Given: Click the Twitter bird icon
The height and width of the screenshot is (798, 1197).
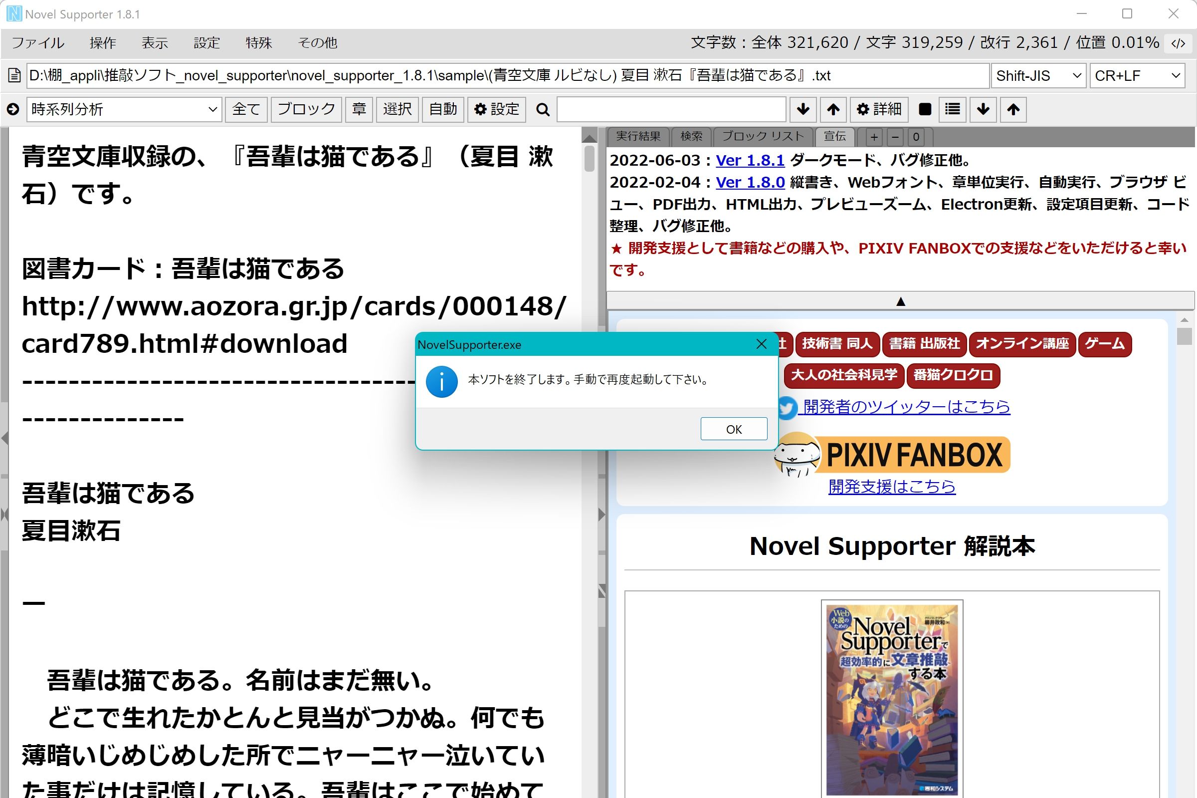Looking at the screenshot, I should (787, 408).
